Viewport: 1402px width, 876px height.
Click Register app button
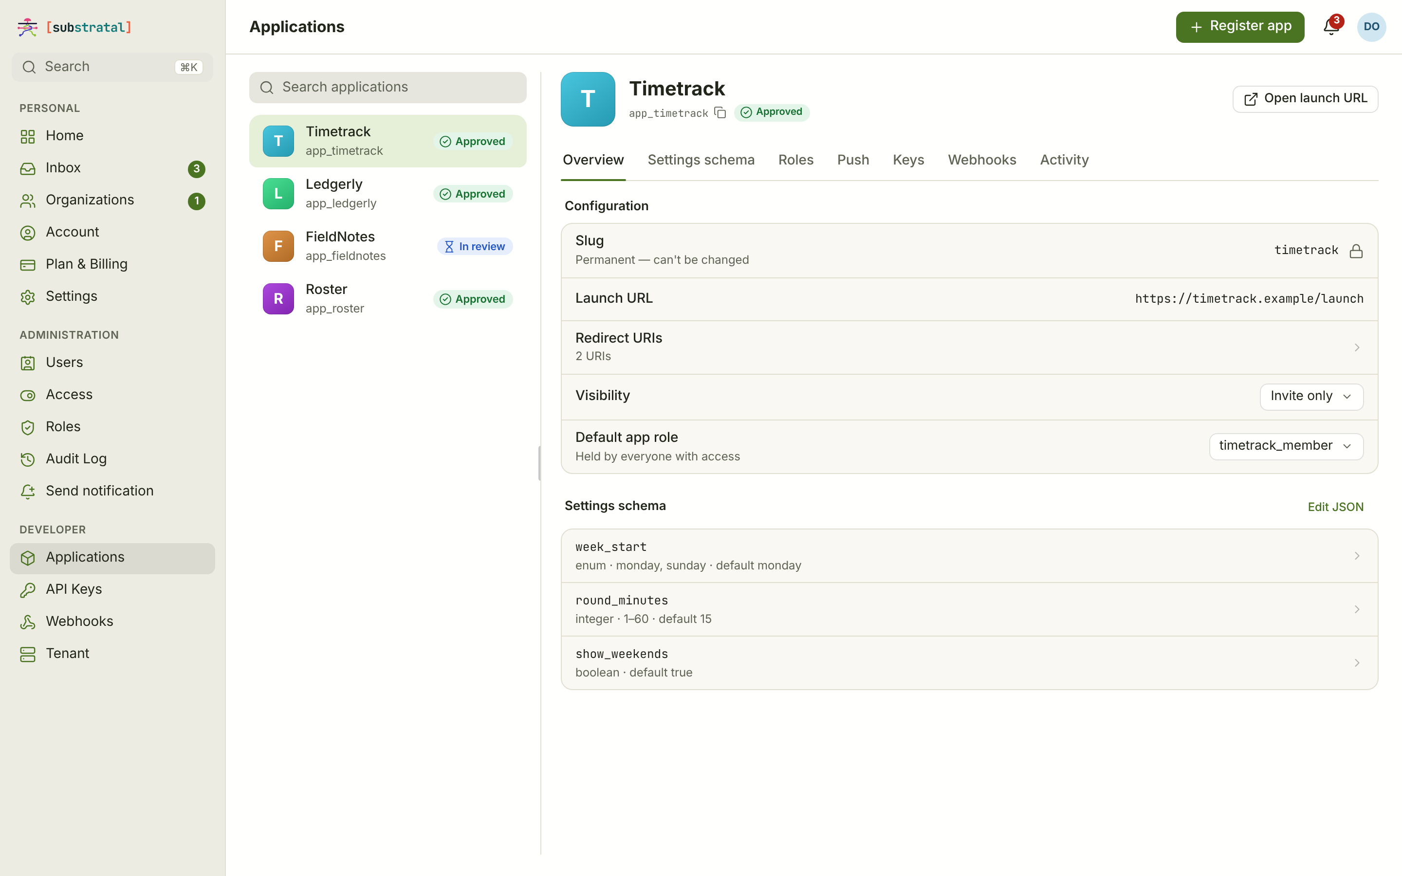(x=1240, y=27)
